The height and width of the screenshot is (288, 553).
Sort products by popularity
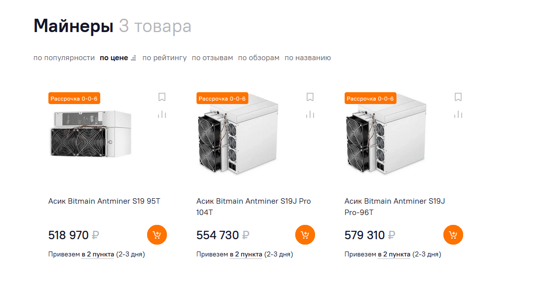click(x=64, y=58)
